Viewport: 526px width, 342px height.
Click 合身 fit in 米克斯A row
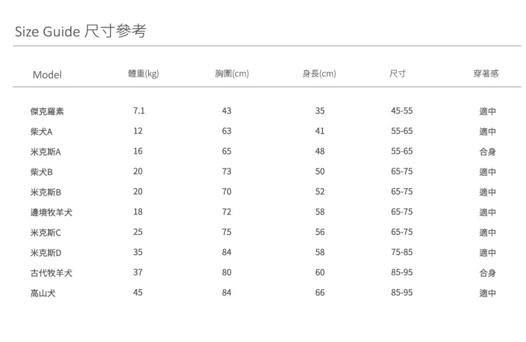(487, 152)
